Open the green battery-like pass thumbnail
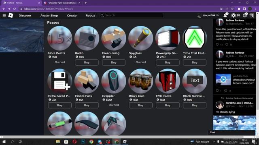This screenshot has width=259, height=145. point(60,124)
